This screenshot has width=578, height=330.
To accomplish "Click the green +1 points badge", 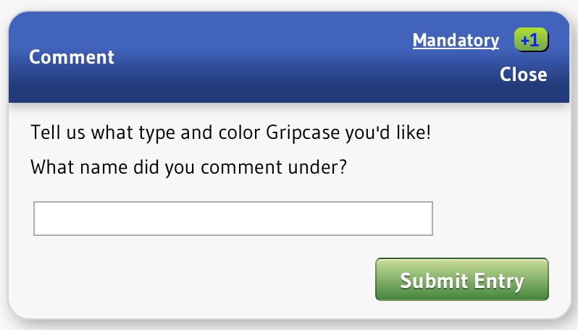I will (531, 41).
